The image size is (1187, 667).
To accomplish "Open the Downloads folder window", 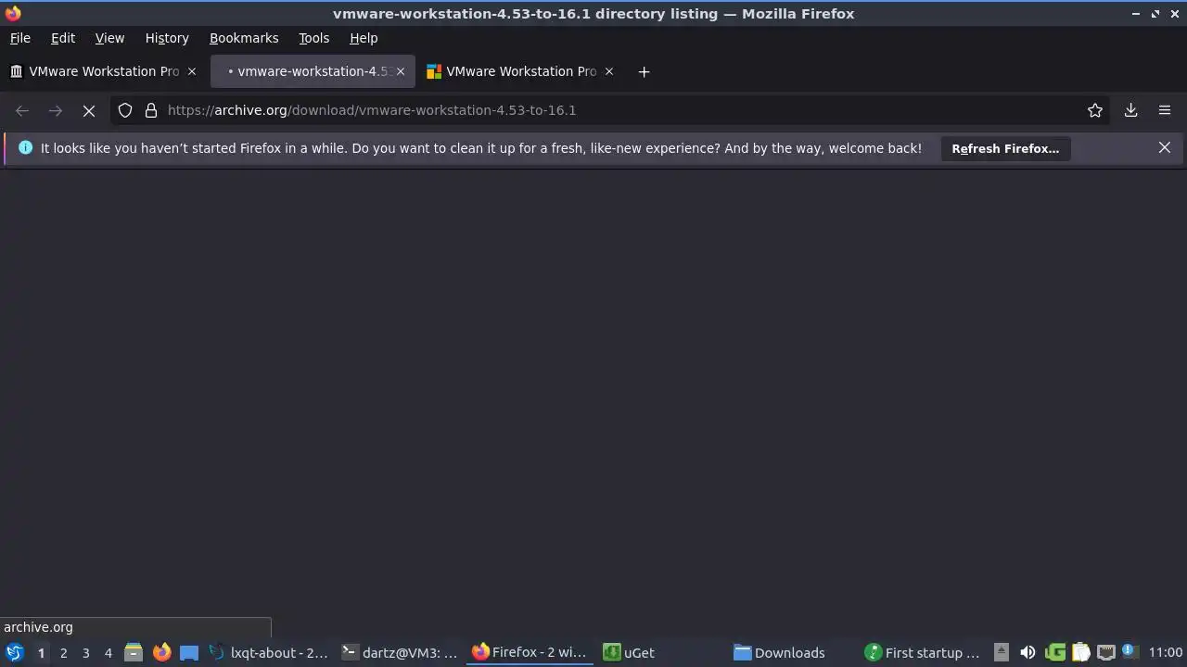I will 793,652.
